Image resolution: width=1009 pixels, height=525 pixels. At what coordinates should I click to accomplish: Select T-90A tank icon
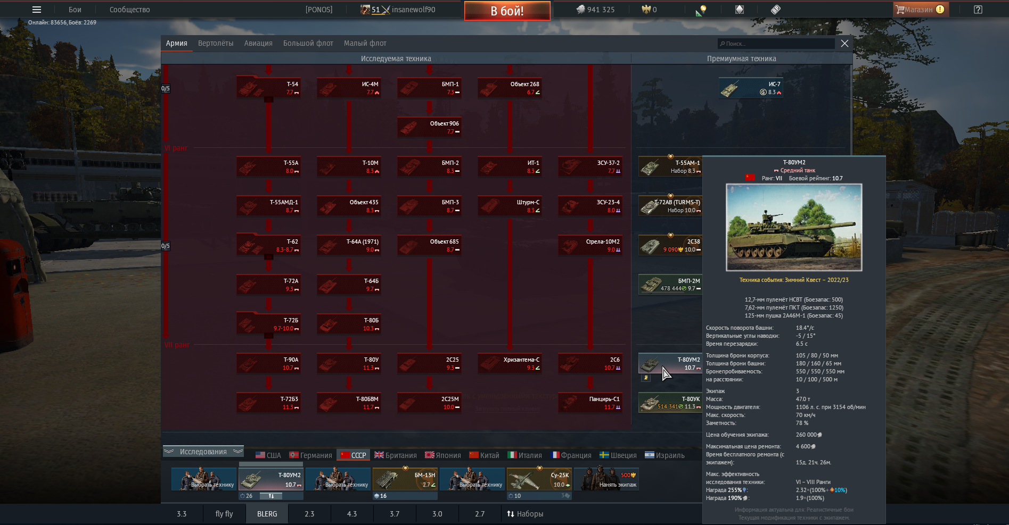pos(268,363)
